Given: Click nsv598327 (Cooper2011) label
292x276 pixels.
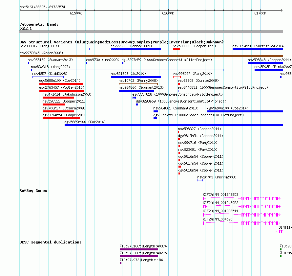Looking at the screenshot, I should click(199, 129).
